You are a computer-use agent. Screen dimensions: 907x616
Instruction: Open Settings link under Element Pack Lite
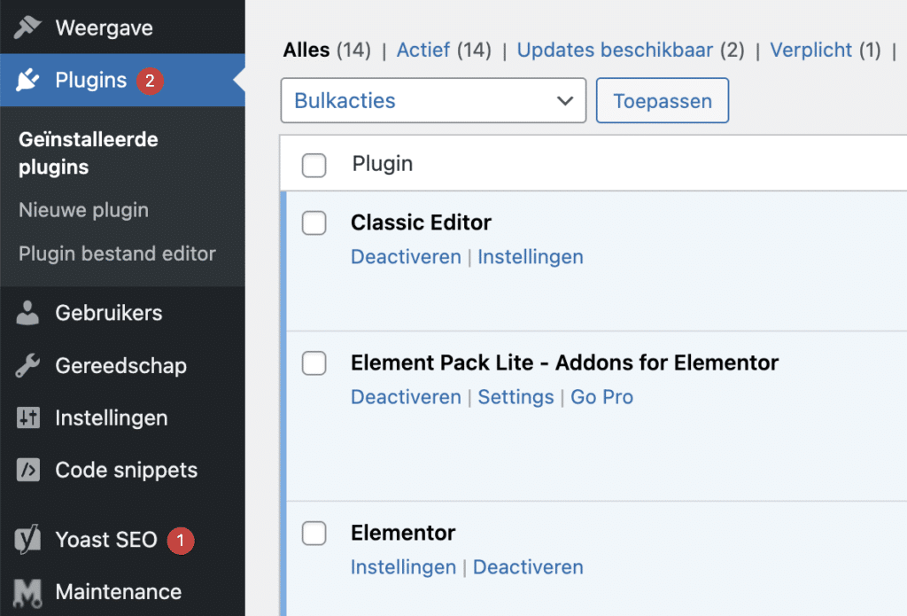pyautogui.click(x=516, y=396)
